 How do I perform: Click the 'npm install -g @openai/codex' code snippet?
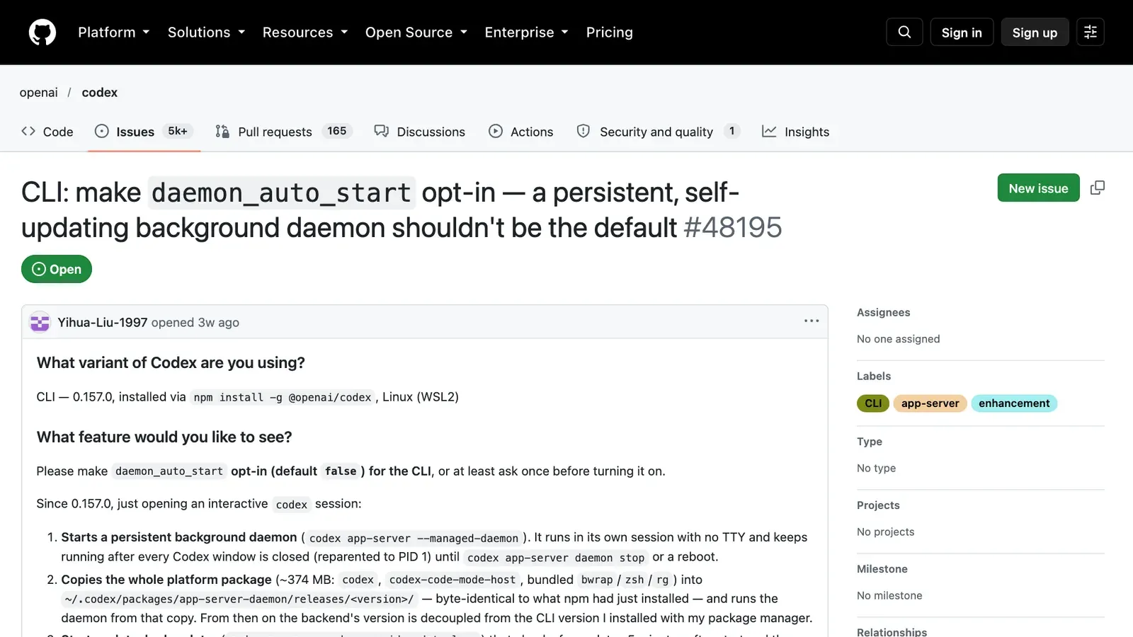283,398
